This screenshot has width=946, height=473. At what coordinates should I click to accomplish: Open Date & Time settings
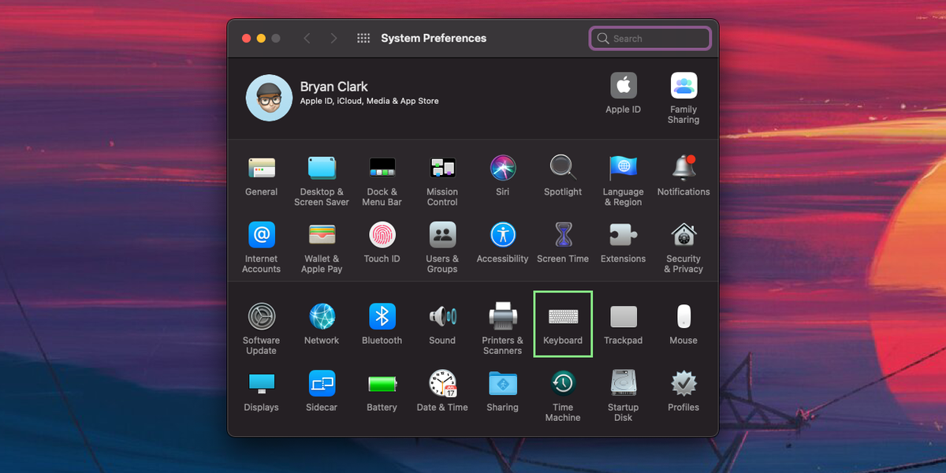pos(442,385)
